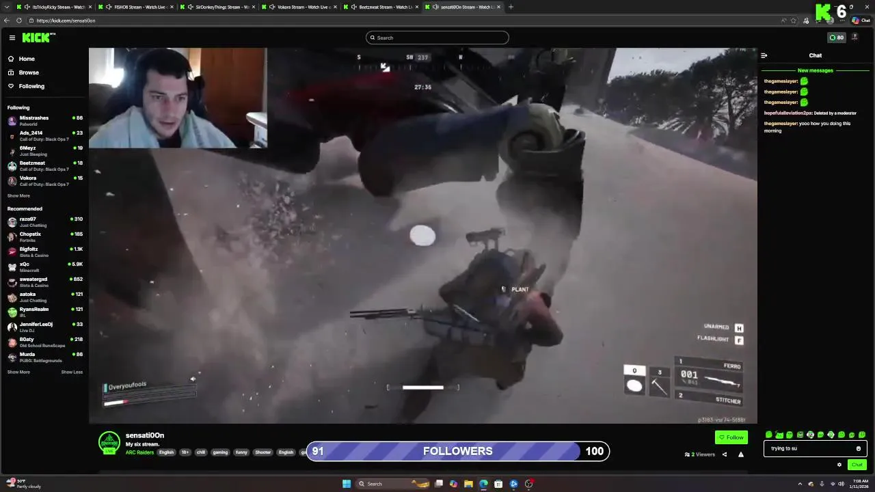
Task: Share the stream via share icon
Action: (725, 454)
